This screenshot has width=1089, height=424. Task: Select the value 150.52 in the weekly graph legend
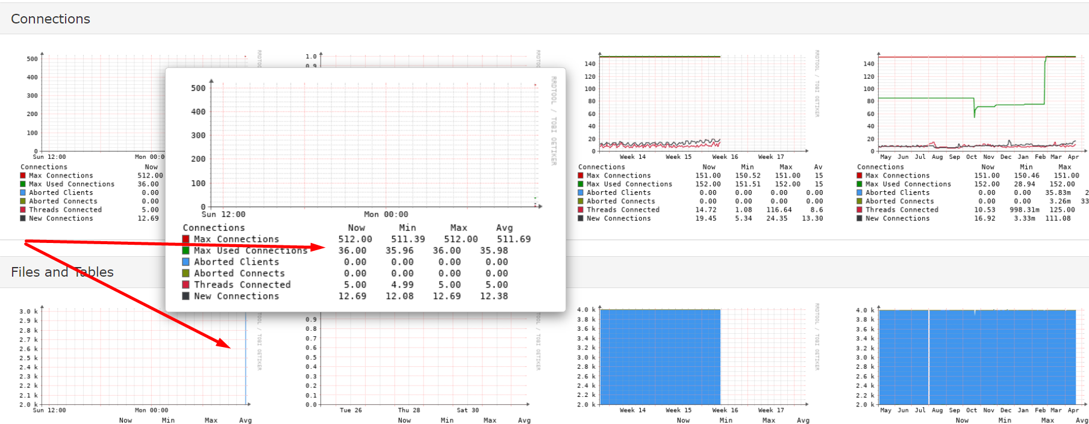coord(747,176)
